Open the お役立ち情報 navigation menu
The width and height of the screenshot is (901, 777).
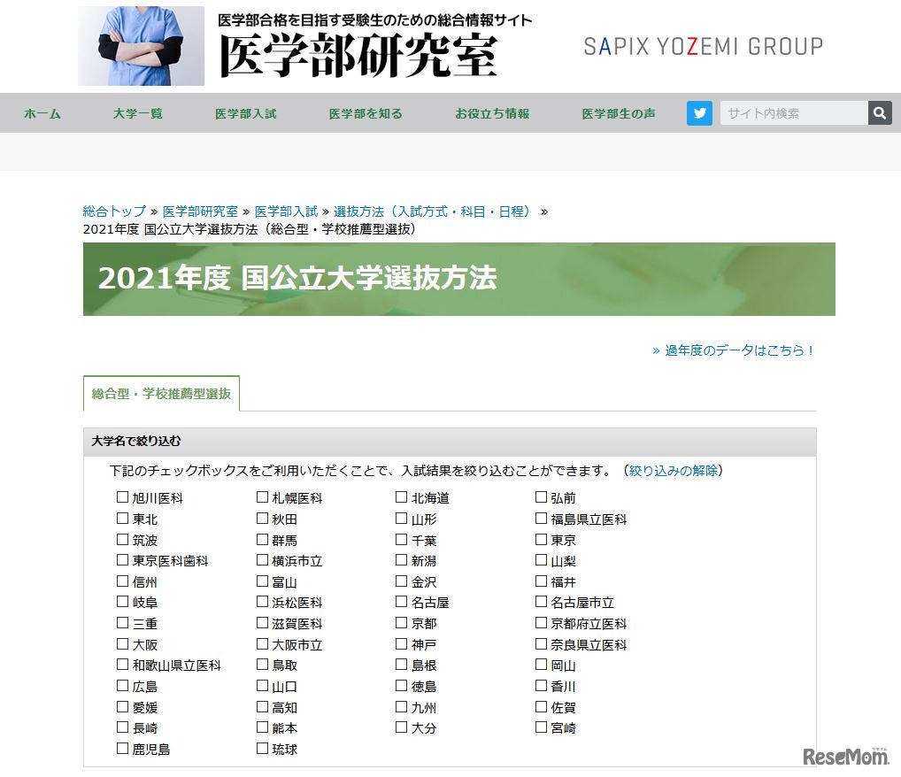pyautogui.click(x=491, y=113)
